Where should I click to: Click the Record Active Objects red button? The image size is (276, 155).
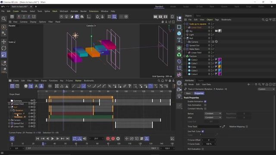(108, 139)
